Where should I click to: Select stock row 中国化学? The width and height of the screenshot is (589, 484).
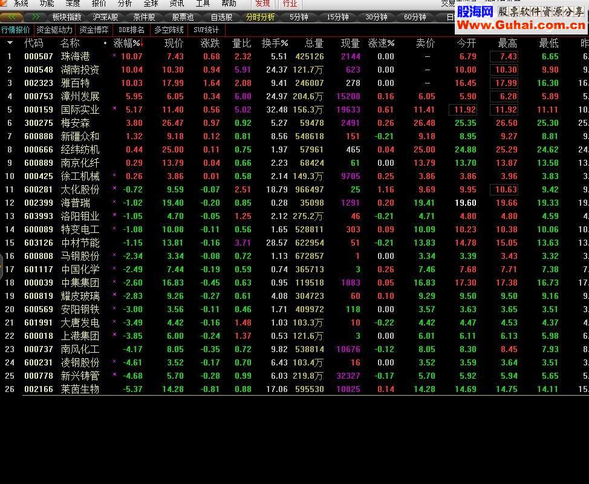[294, 269]
